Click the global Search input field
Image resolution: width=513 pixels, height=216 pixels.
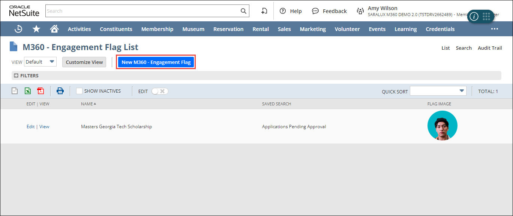coord(142,11)
